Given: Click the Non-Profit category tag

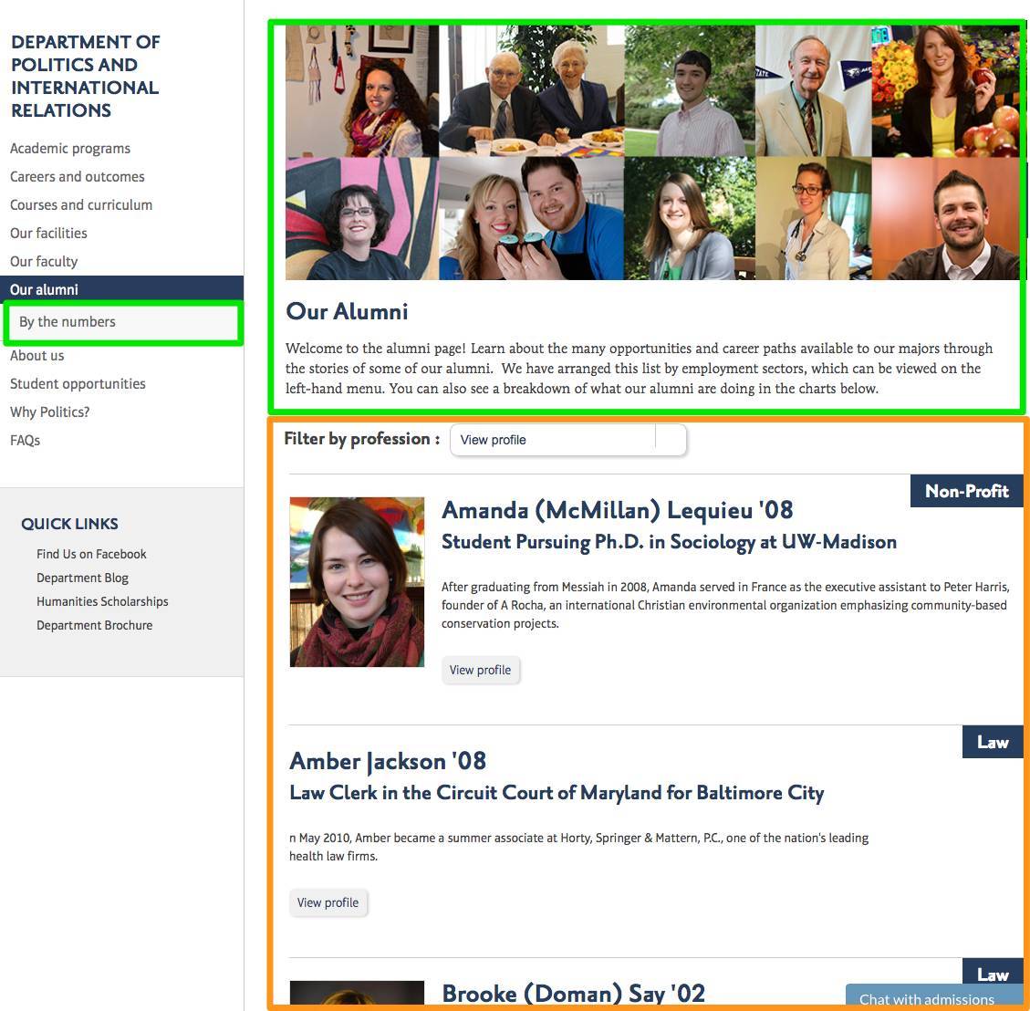Looking at the screenshot, I should (x=966, y=491).
